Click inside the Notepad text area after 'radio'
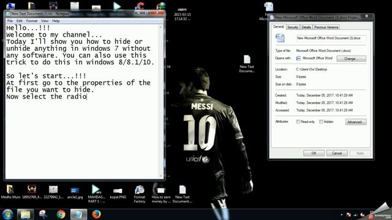The width and height of the screenshot is (392, 220). pos(88,97)
